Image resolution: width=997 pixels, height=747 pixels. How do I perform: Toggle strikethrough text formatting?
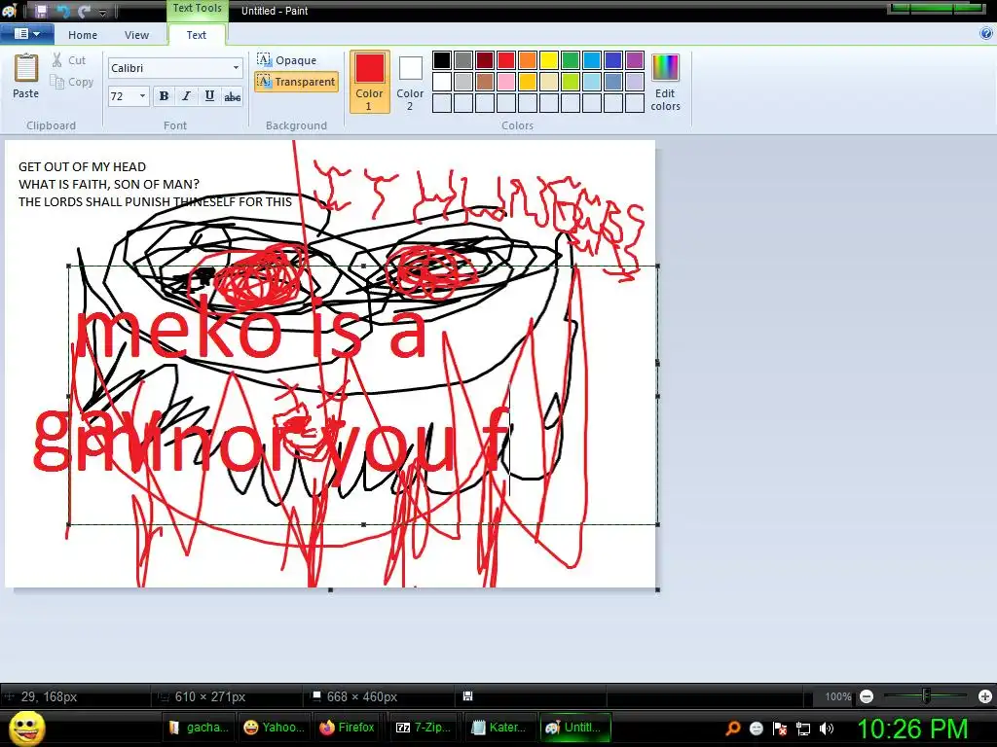click(232, 96)
